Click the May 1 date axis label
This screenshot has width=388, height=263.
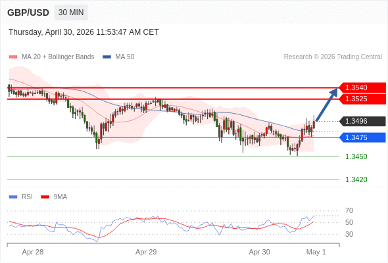[x=316, y=252]
